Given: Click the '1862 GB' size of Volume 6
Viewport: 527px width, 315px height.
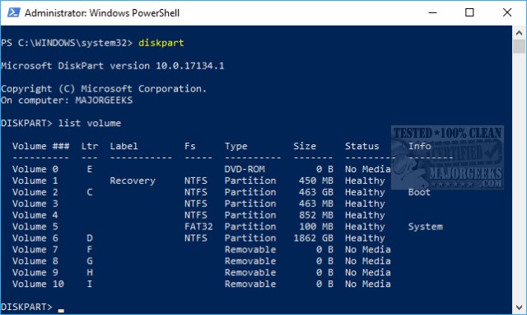Looking at the screenshot, I should pos(313,238).
